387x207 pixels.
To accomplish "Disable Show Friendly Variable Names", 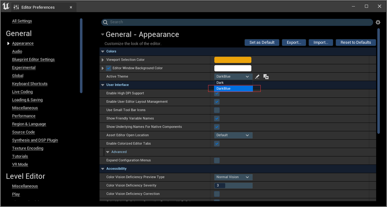I will tap(217, 119).
